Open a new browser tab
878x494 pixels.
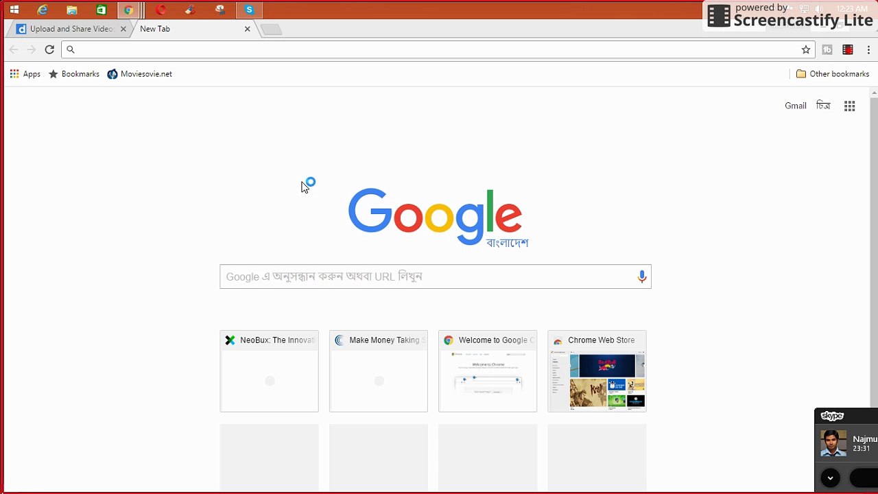271,30
